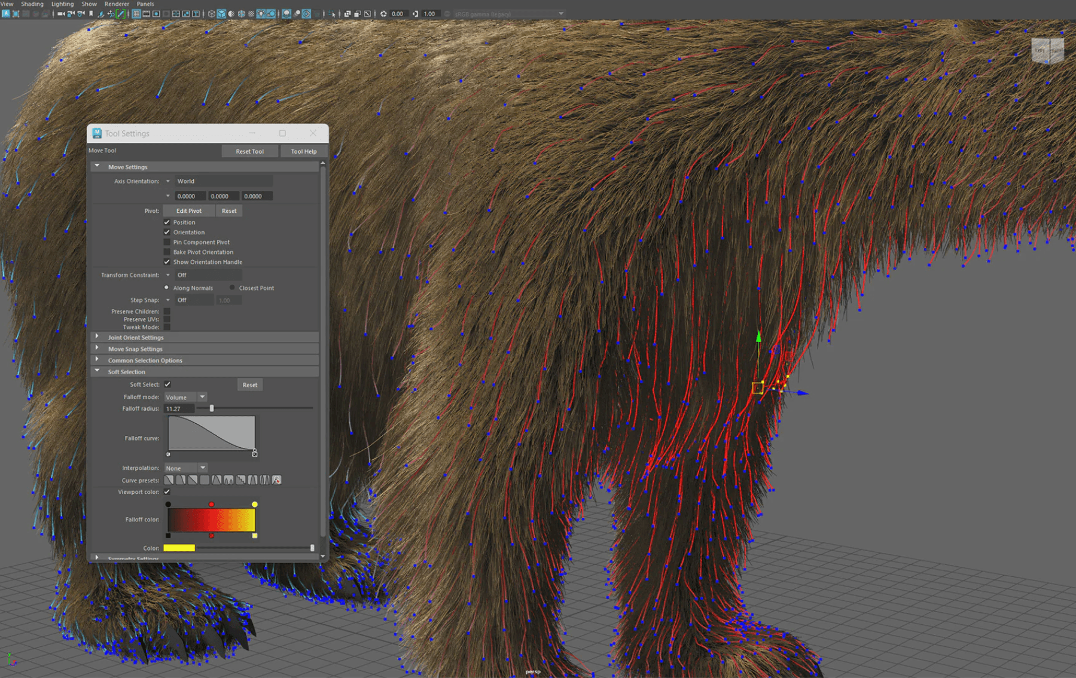
Task: Select the Along Normals radio button
Action: [x=167, y=288]
